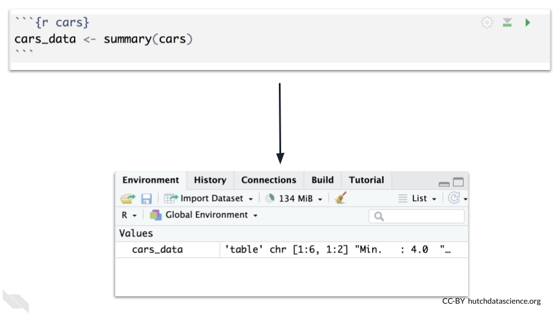Open the Global Environment selector
This screenshot has height=315, width=560.
[204, 215]
